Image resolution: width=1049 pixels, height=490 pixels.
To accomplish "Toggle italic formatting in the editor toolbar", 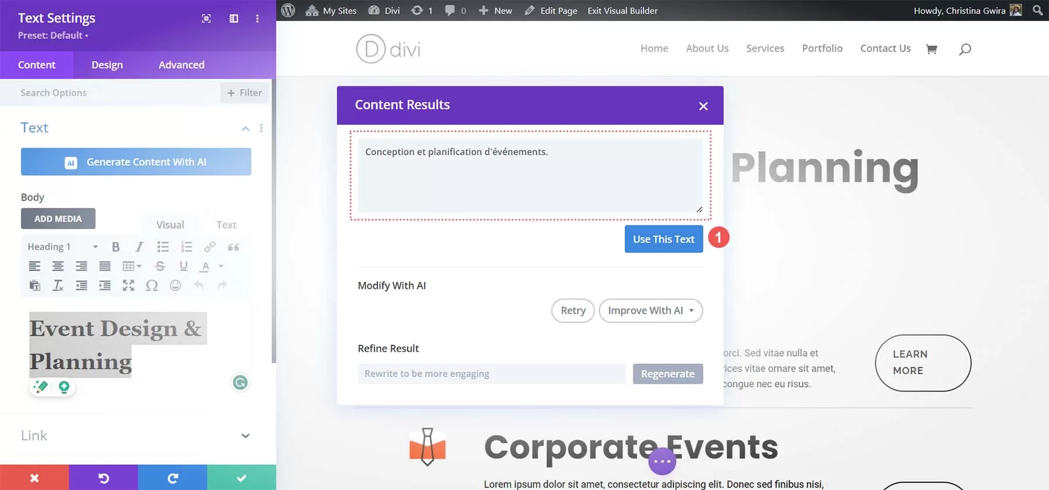I will (139, 247).
